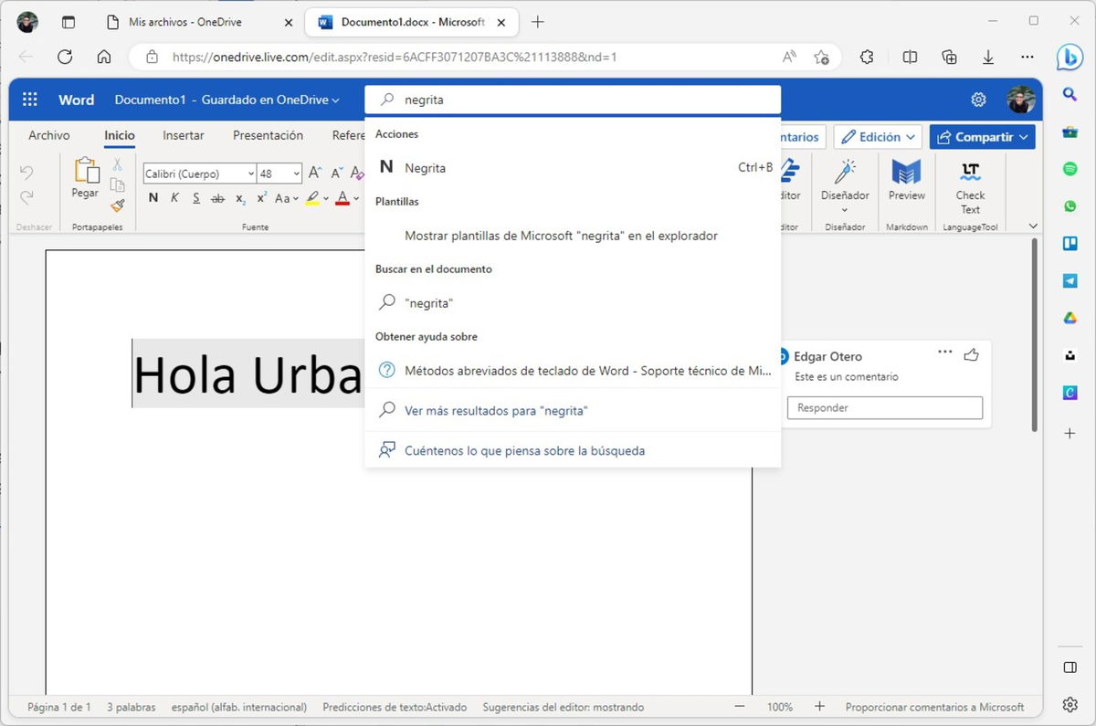Viewport: 1096px width, 726px height.
Task: Click the Redo arrow icon
Action: click(x=26, y=195)
